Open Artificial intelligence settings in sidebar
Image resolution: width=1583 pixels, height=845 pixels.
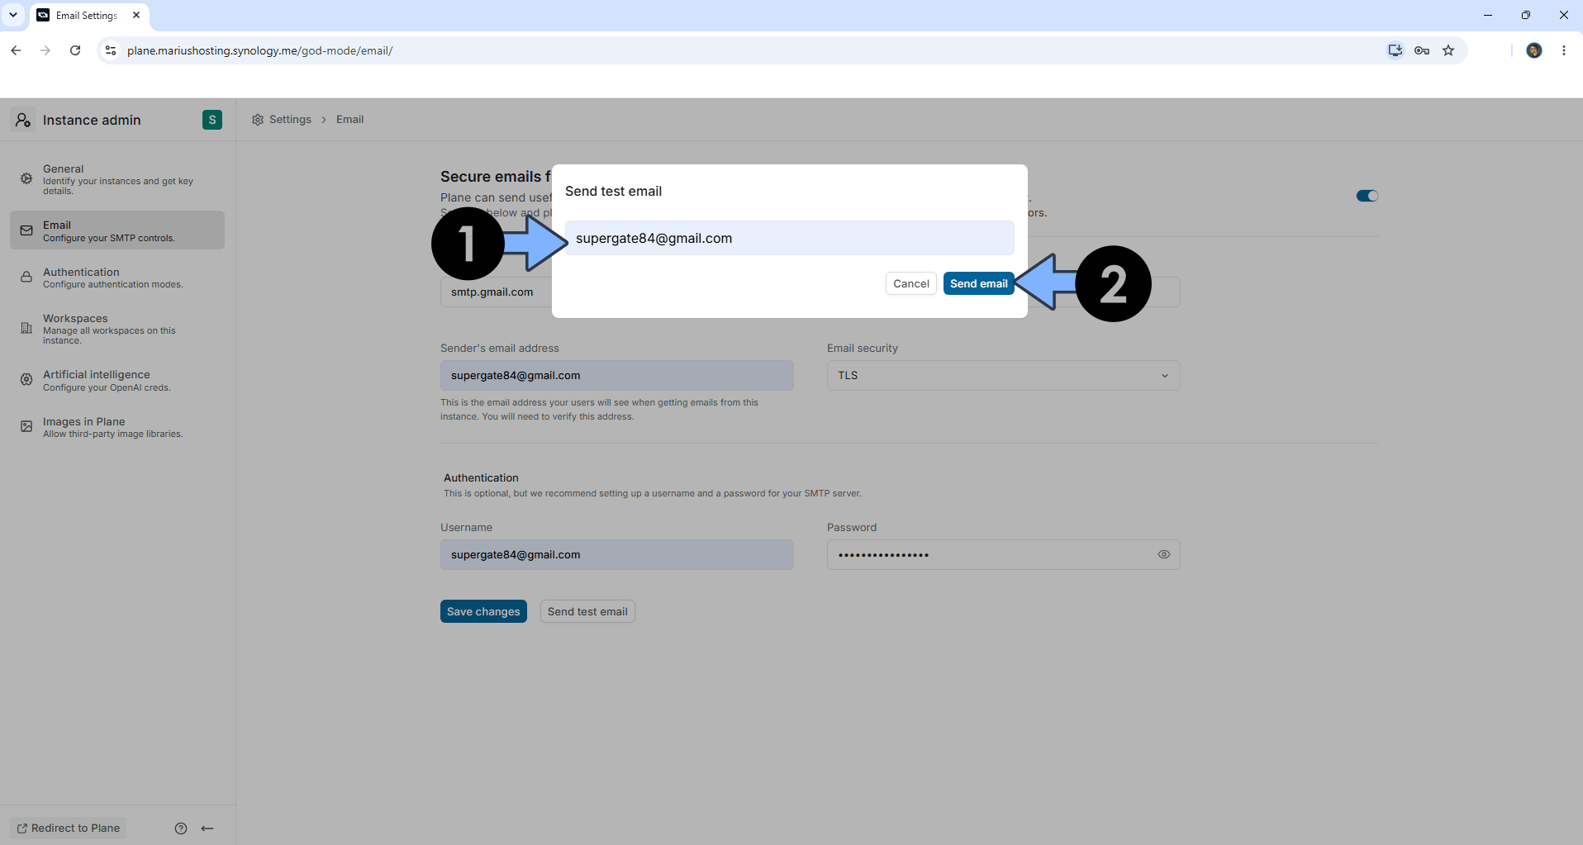[x=117, y=381]
